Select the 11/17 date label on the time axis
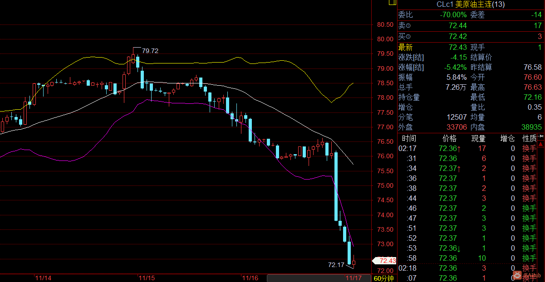 (354, 278)
